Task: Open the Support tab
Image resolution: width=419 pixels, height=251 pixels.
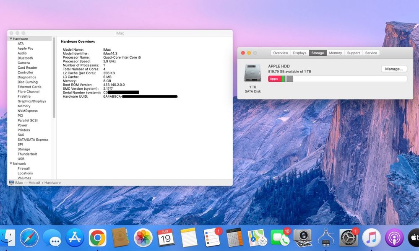Action: pos(354,53)
